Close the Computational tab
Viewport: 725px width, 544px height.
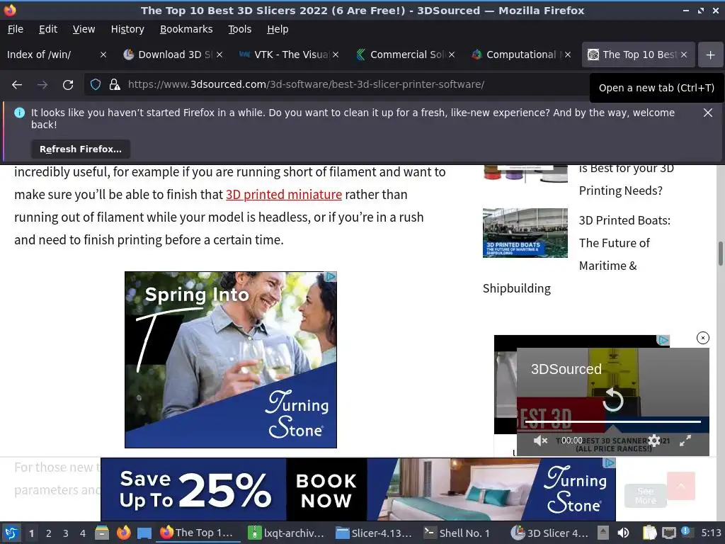(x=568, y=55)
